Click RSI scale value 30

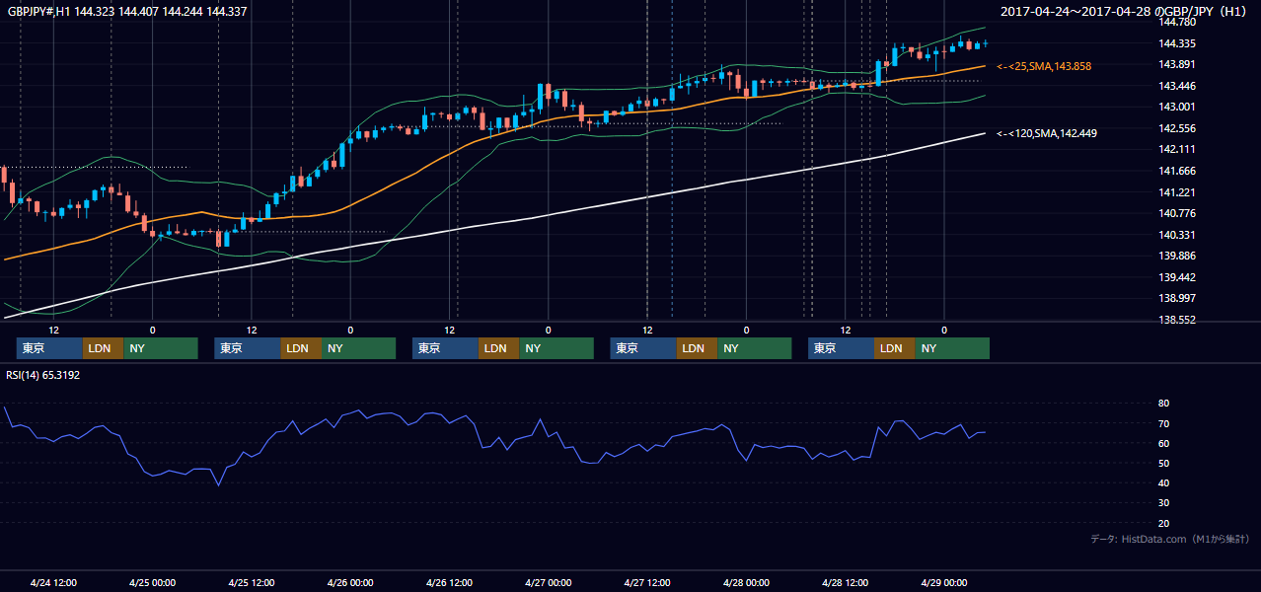pyautogui.click(x=1164, y=502)
